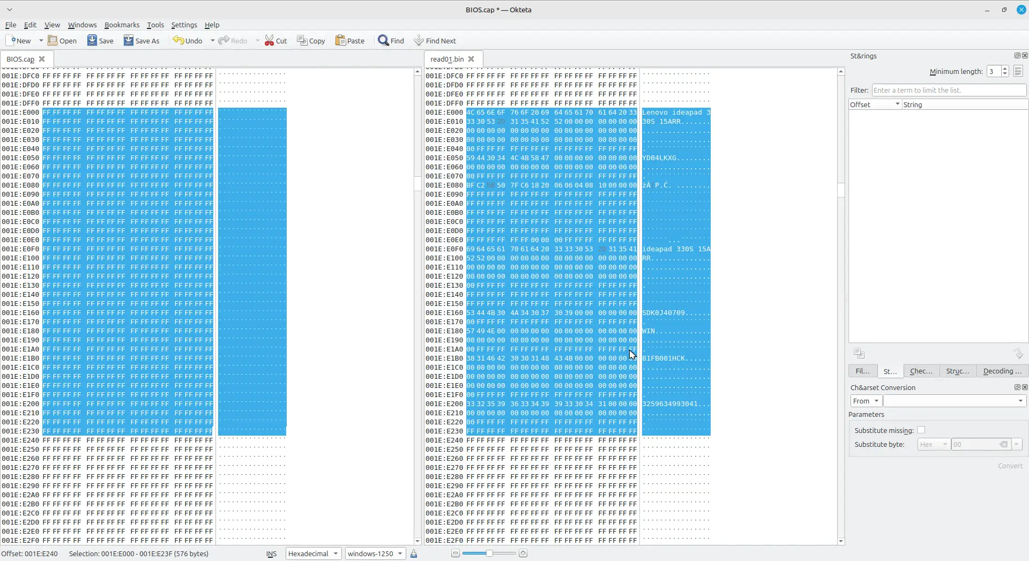Close the BIOS.cap tab
Screen dimensions: 1029x561
[x=42, y=59]
